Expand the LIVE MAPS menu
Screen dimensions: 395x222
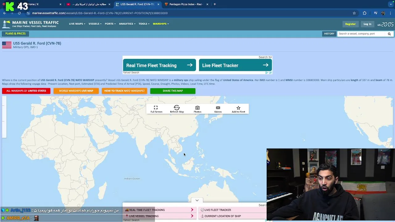point(77,24)
